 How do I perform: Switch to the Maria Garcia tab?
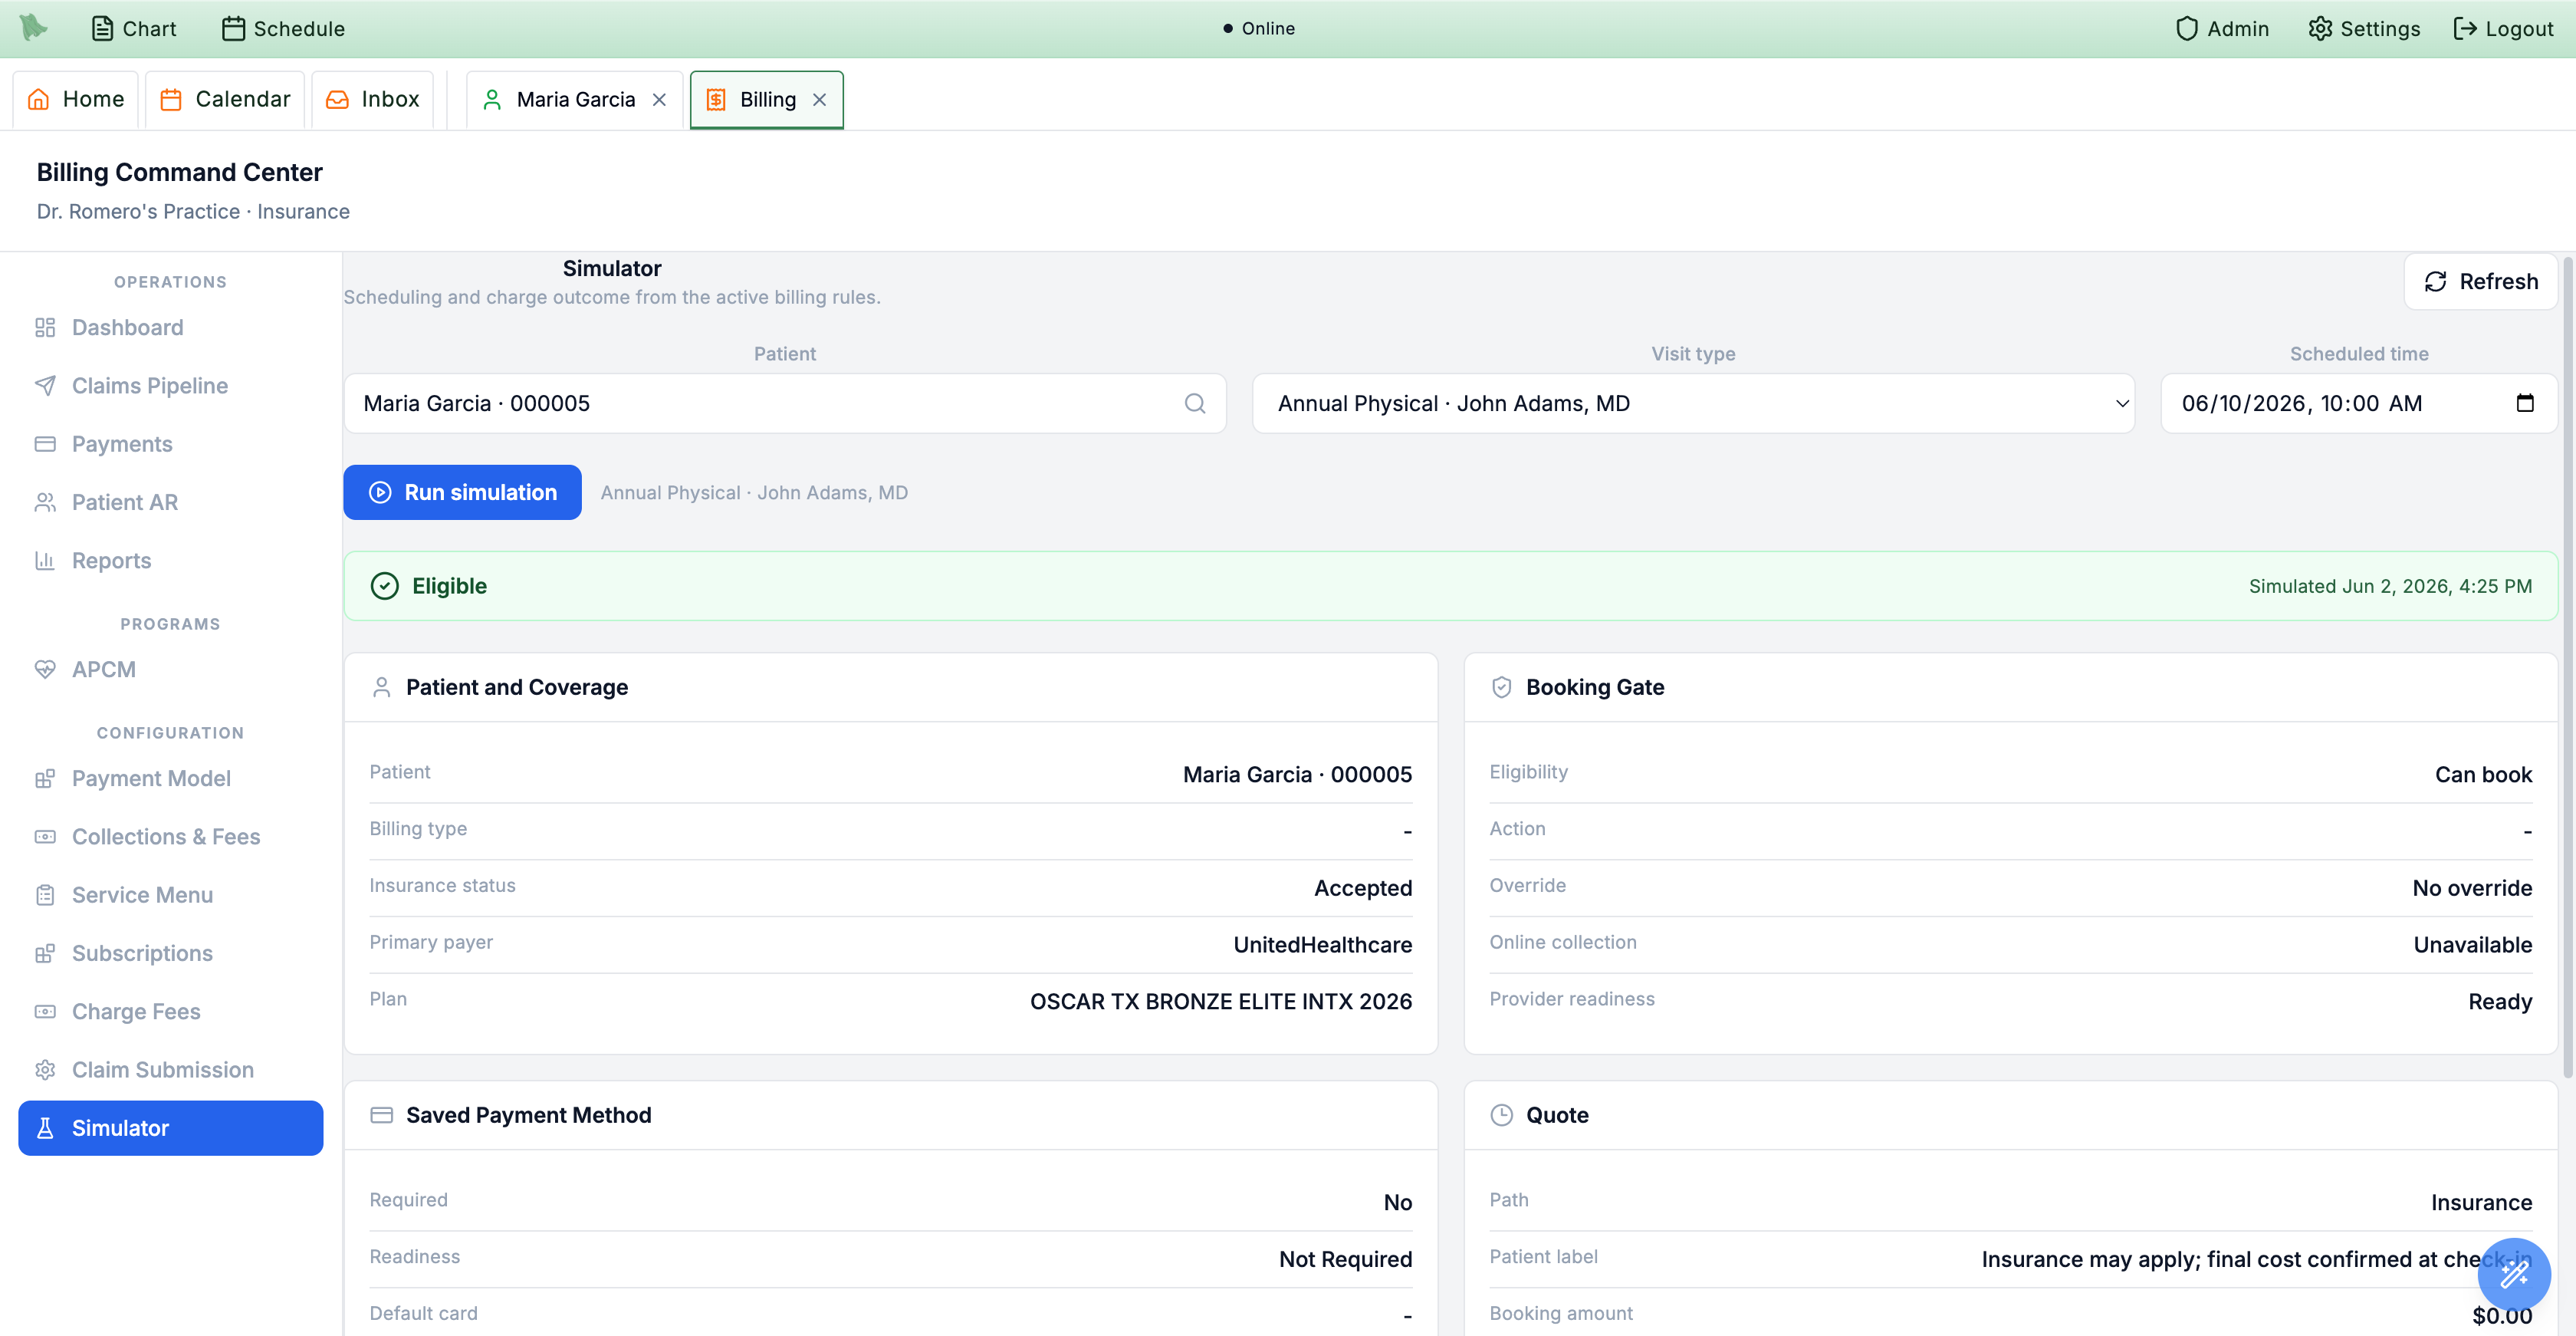click(x=575, y=99)
